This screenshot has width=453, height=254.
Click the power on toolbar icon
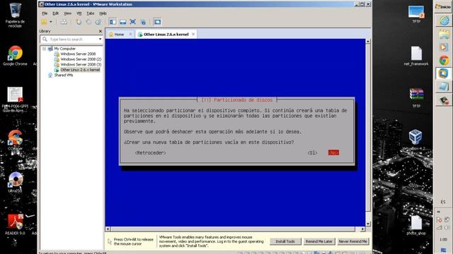coord(44,22)
